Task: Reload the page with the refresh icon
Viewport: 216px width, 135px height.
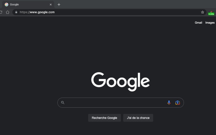Action: pyautogui.click(x=1, y=12)
